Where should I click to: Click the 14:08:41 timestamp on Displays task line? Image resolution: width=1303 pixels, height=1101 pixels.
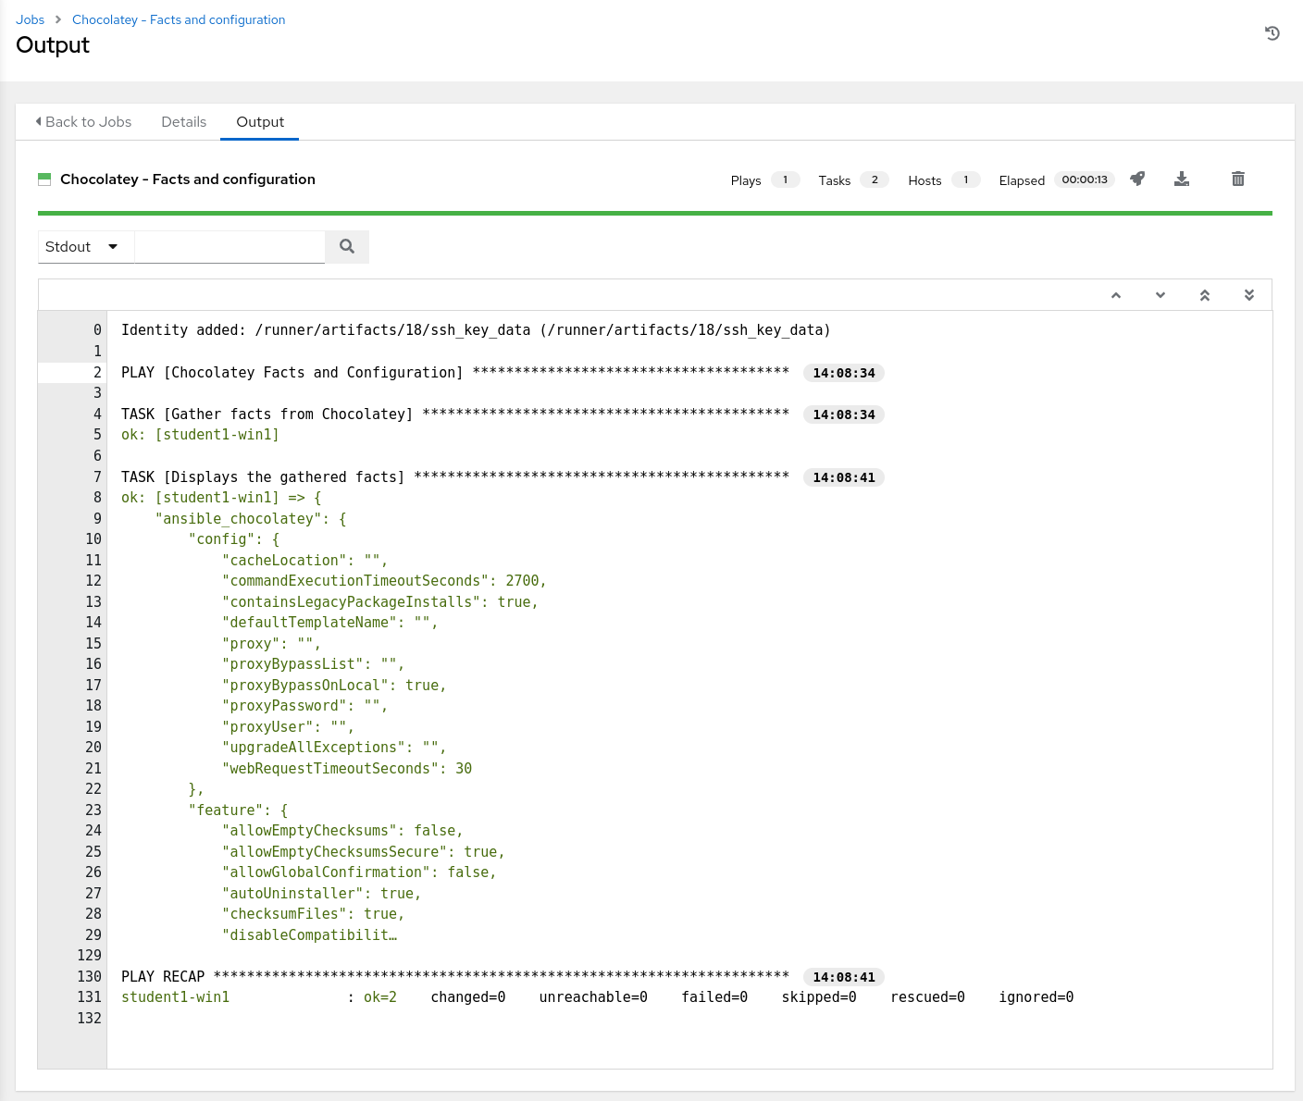point(844,477)
